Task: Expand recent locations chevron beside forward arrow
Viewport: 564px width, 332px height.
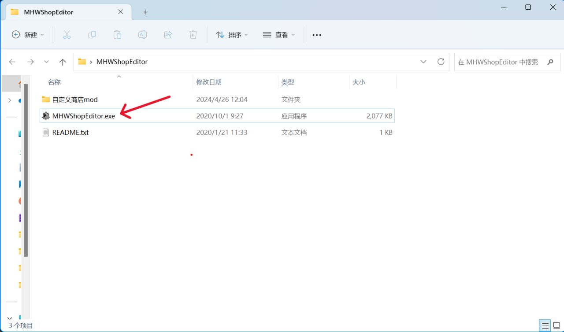Action: [47, 62]
